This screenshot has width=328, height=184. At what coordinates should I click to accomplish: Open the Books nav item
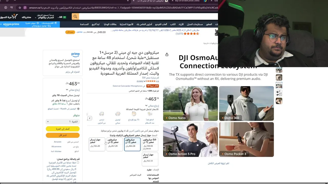point(173,24)
